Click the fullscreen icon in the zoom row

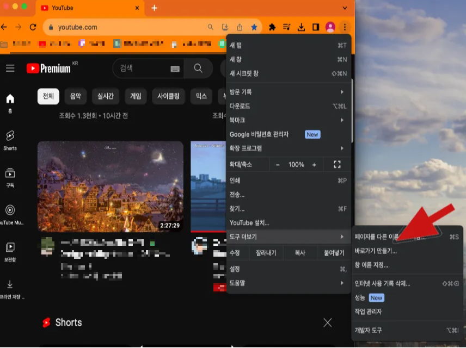click(337, 165)
